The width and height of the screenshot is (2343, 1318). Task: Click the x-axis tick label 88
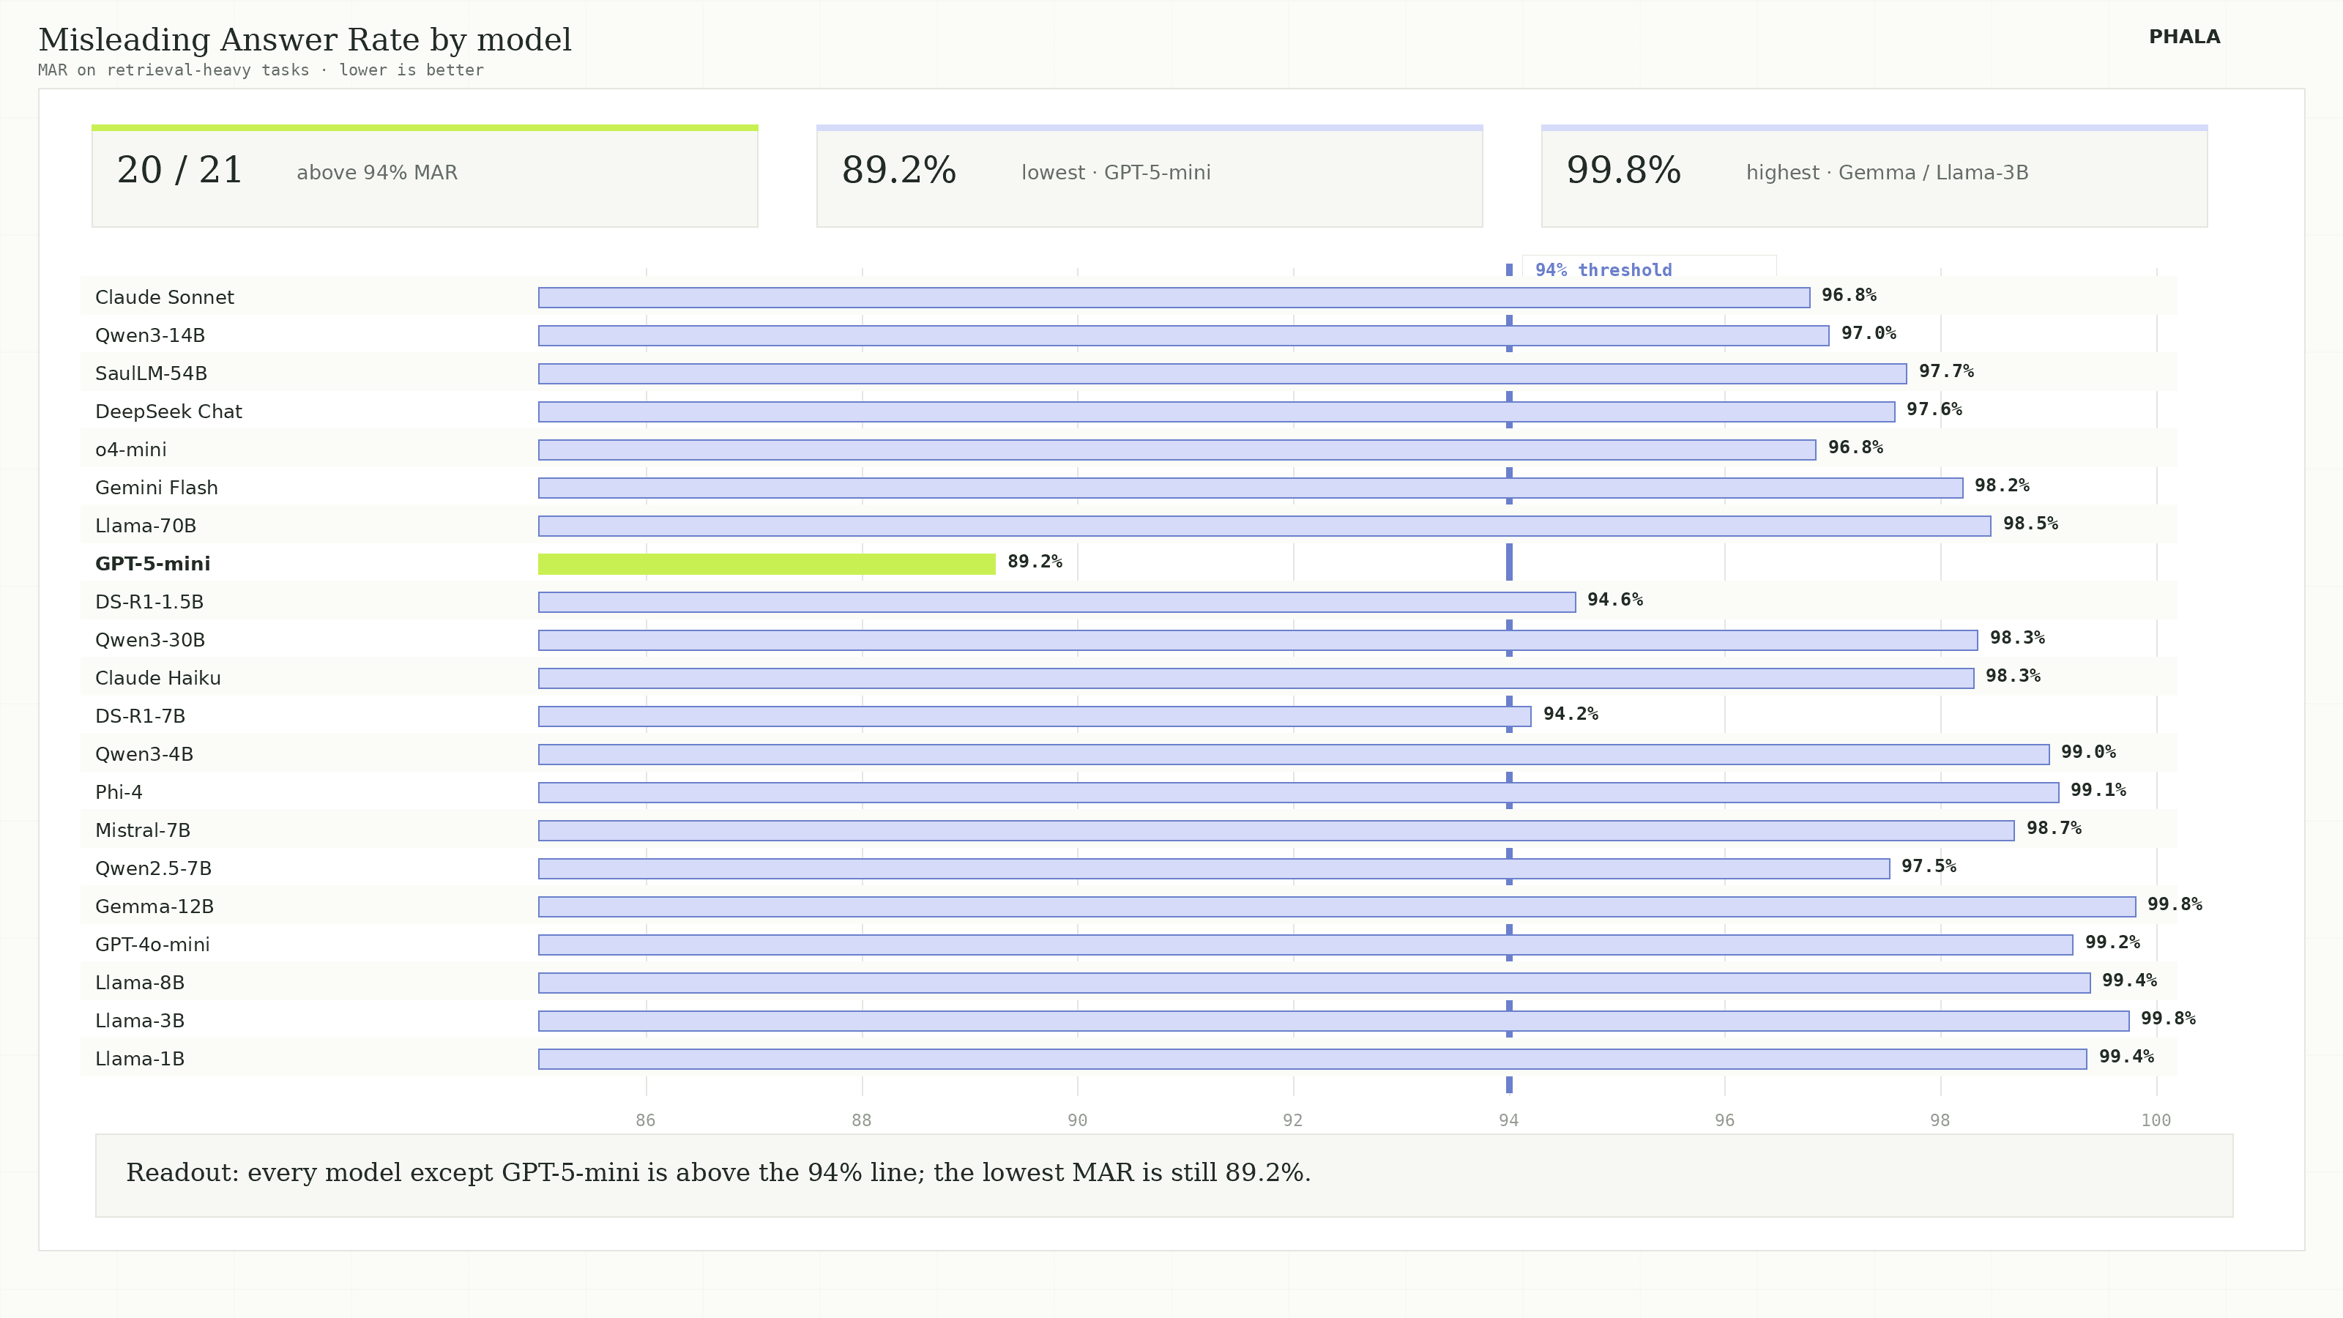(861, 1120)
